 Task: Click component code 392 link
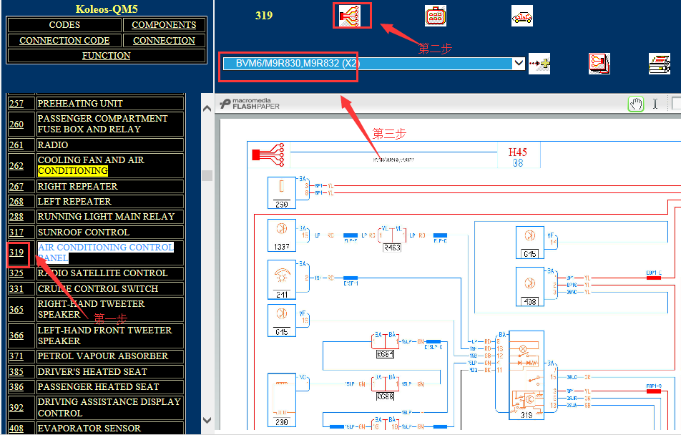click(16, 408)
